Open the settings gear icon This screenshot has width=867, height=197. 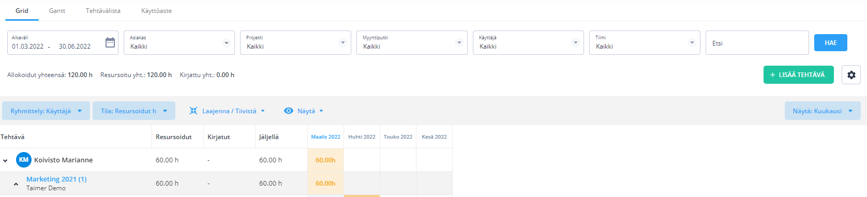pos(851,75)
